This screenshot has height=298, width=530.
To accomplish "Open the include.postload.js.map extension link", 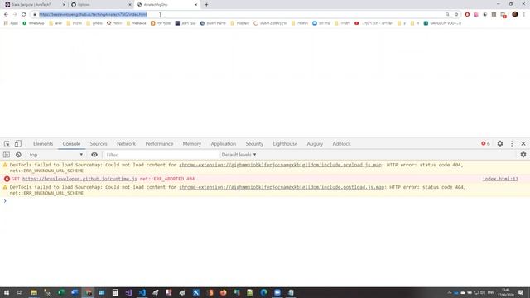I will [282, 187].
